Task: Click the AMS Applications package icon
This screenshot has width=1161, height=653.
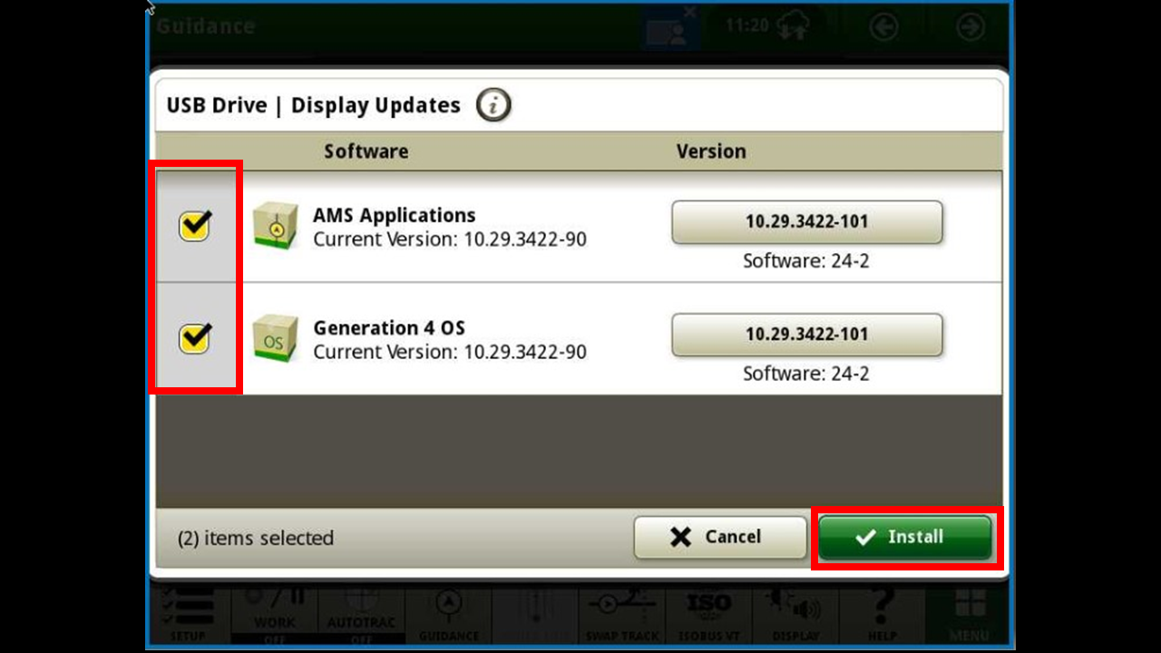Action: [275, 227]
